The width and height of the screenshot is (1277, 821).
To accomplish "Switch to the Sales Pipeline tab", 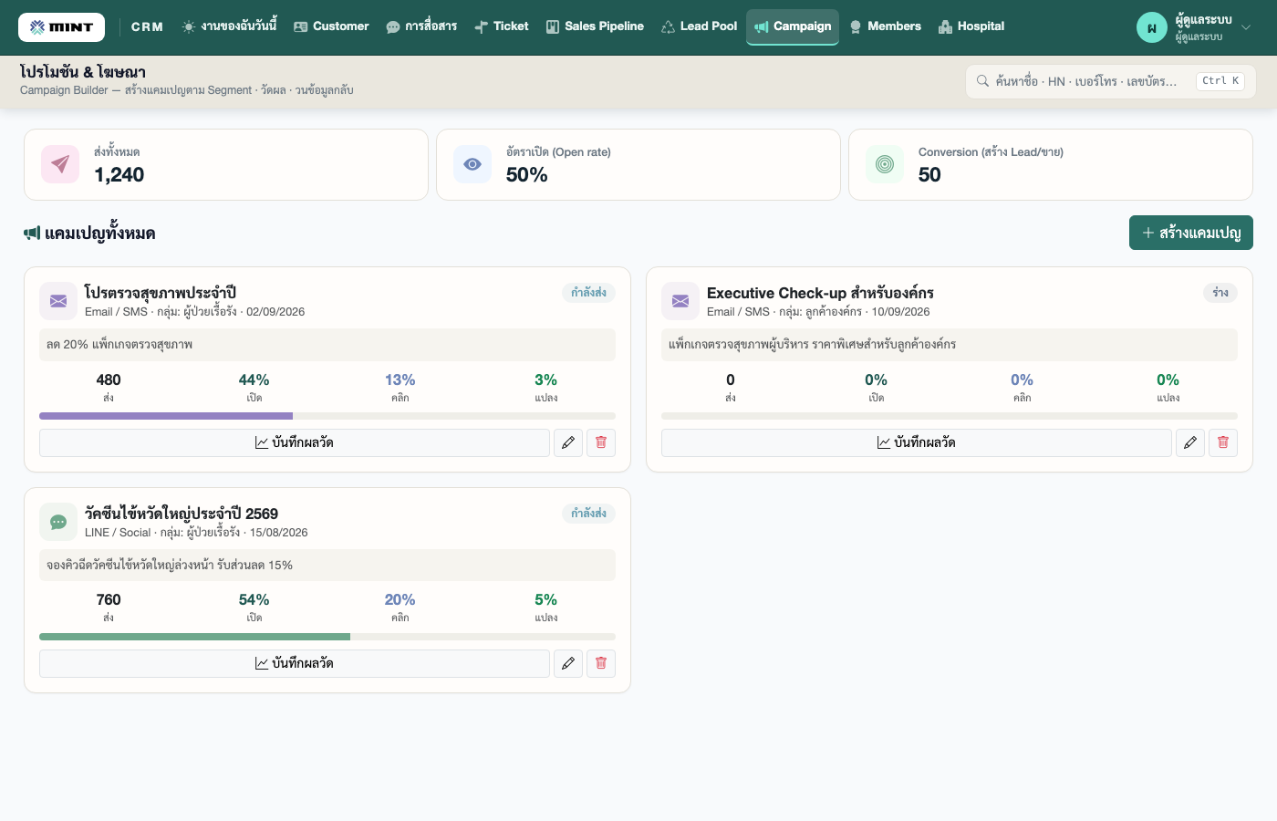I will click(x=595, y=26).
